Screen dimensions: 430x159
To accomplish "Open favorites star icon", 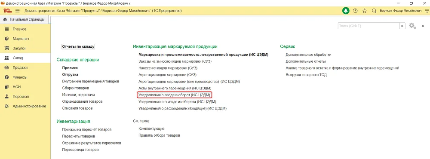I will pos(365,11).
